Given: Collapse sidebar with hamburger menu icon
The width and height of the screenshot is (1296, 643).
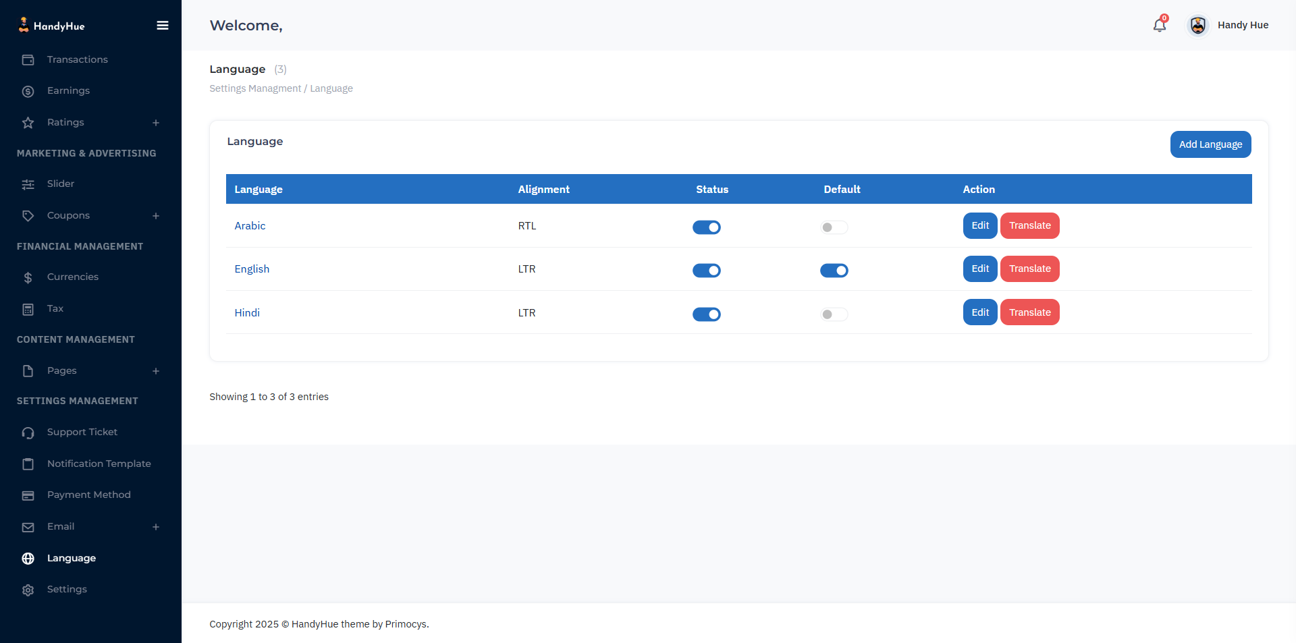Looking at the screenshot, I should (x=162, y=26).
